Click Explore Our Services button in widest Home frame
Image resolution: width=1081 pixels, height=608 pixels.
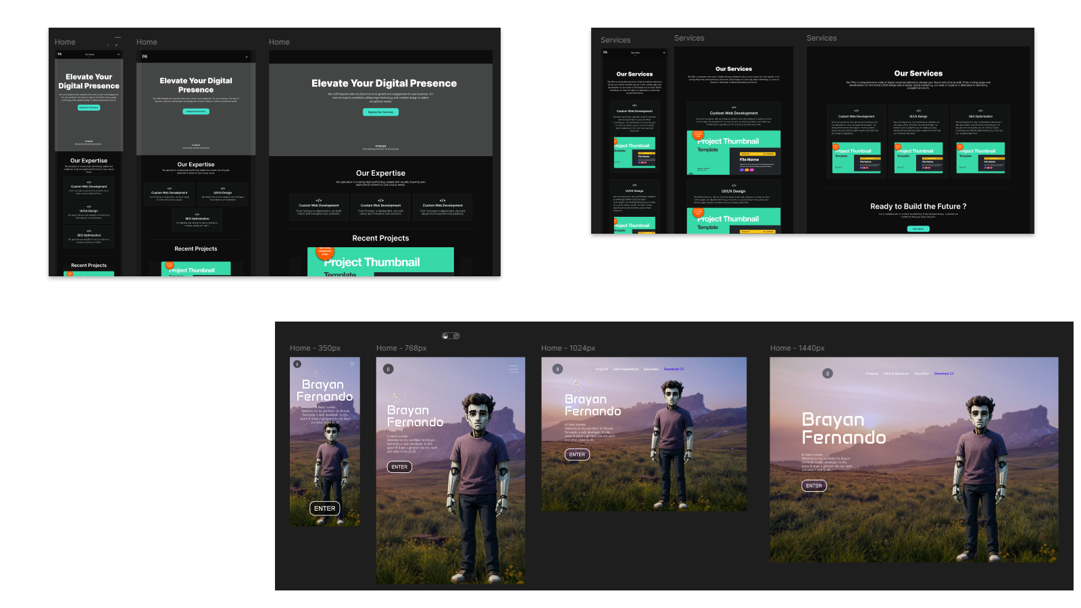pos(380,112)
